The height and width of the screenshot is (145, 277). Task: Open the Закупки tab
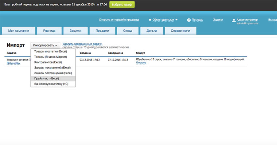75,31
